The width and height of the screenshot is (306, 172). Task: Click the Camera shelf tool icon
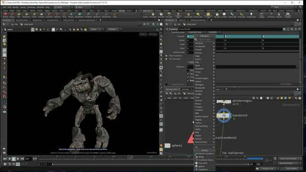tap(145, 15)
